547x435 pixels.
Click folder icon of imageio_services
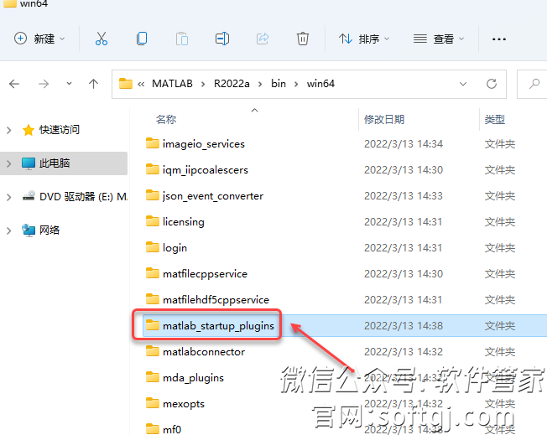[153, 143]
